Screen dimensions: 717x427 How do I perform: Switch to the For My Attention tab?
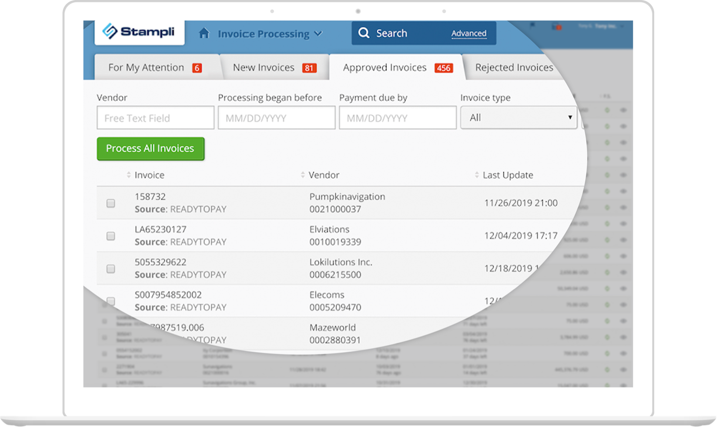click(155, 68)
